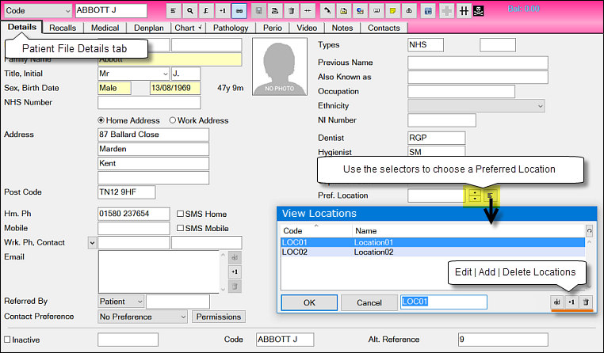Click the Pref. Location up/down spinner
This screenshot has width=604, height=353.
point(475,195)
